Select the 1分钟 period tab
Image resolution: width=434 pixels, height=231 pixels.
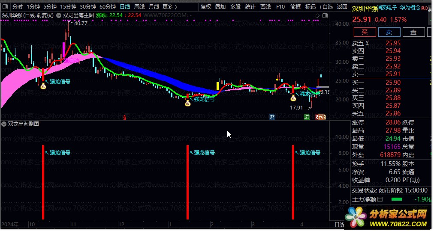point(33,6)
